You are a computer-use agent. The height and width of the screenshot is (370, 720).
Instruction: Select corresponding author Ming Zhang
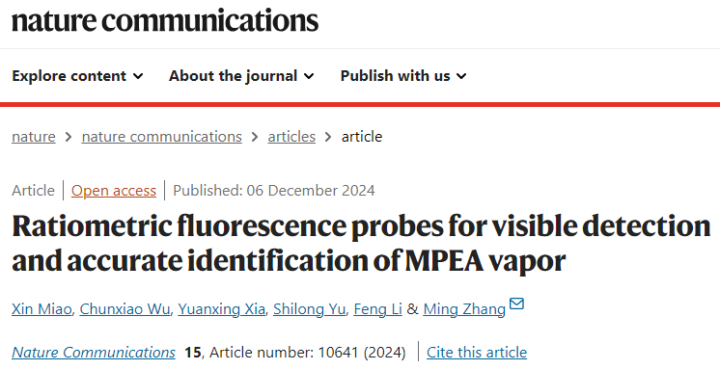(x=464, y=309)
